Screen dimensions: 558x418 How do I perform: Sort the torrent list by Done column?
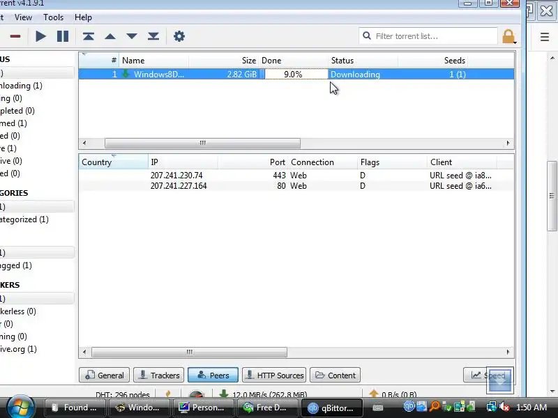point(294,61)
